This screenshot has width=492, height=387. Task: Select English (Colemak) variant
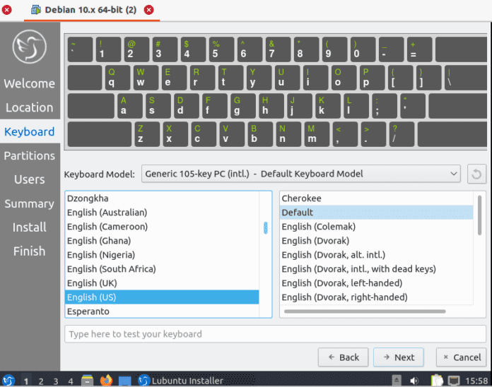point(318,227)
